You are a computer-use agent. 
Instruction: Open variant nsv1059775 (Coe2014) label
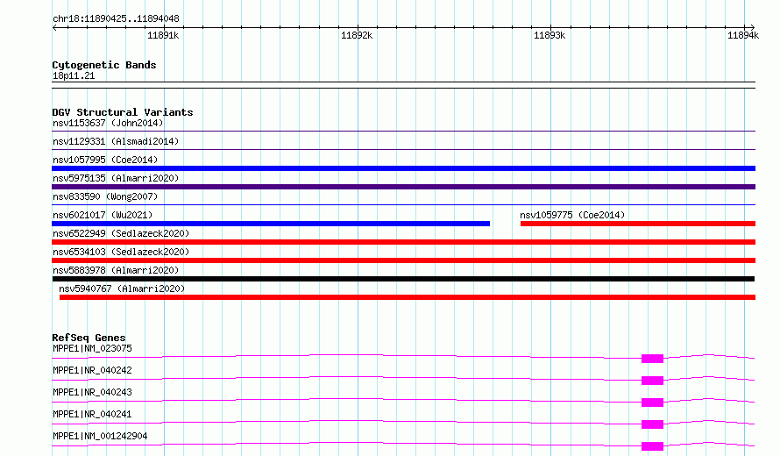point(572,215)
